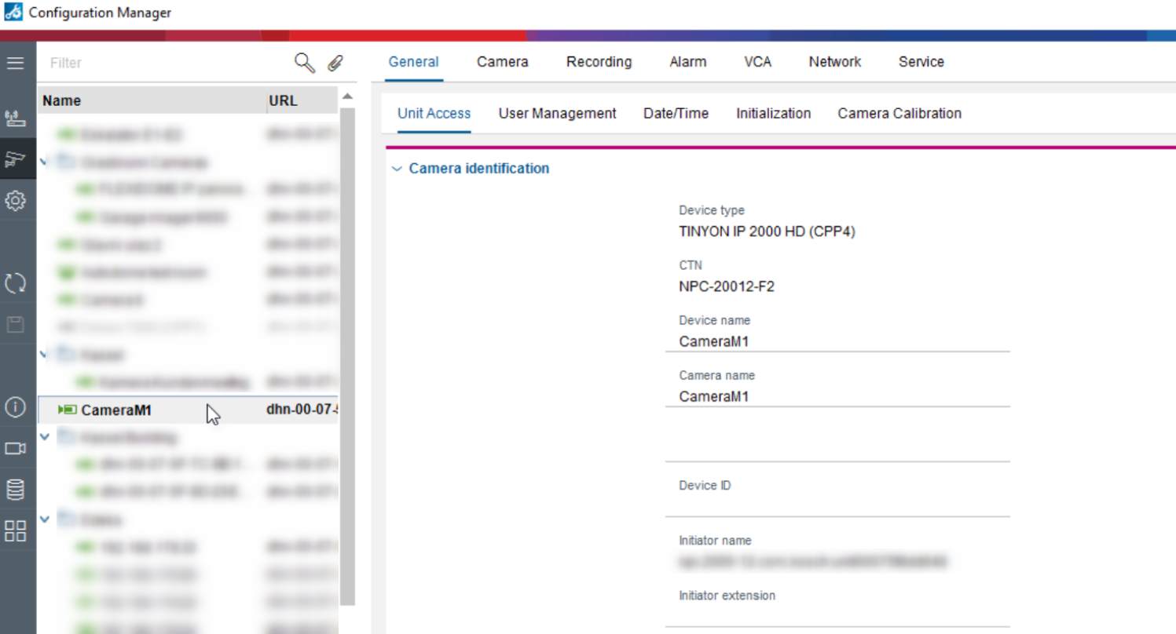Screen dimensions: 1176x634
Task: Select the My Devices camera icon
Action: (x=16, y=159)
